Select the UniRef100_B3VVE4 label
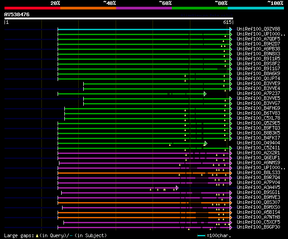The image size is (288, 239). pos(258,89)
